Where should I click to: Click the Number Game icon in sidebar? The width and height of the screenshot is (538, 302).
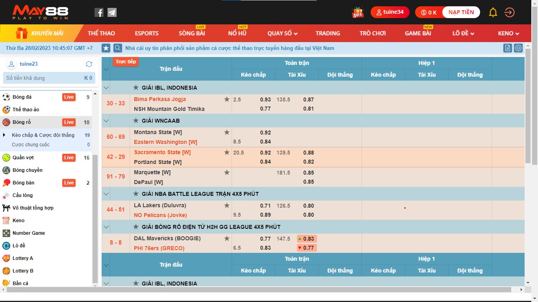(6, 233)
